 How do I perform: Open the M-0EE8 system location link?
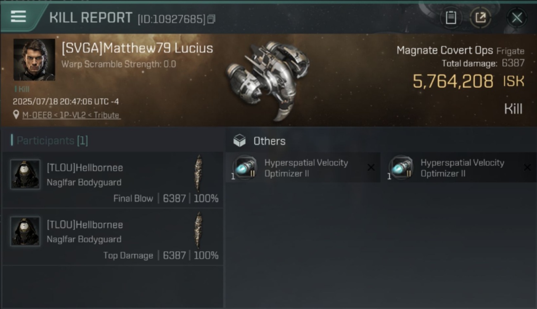[x=33, y=115]
